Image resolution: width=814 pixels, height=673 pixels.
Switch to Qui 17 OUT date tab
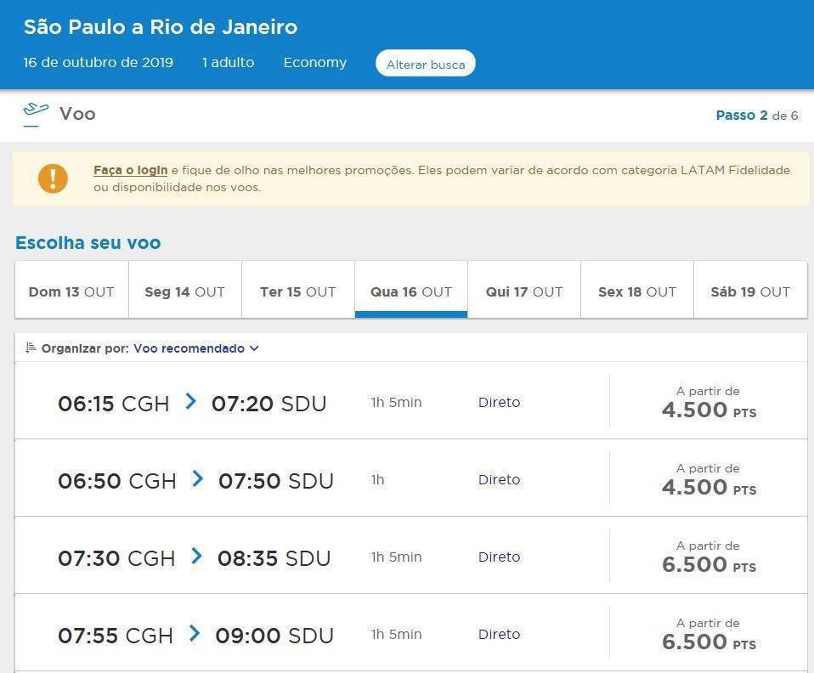click(524, 291)
